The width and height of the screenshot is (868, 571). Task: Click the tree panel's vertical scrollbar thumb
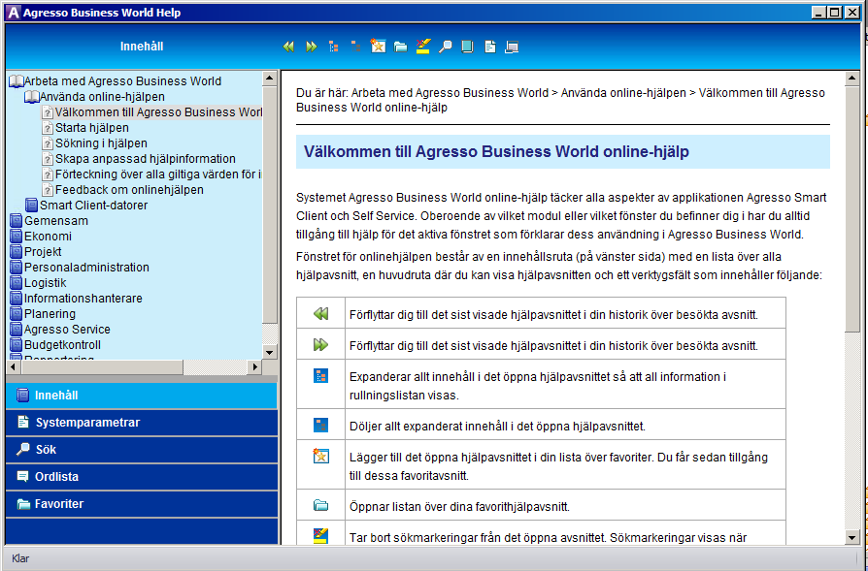(x=270, y=204)
